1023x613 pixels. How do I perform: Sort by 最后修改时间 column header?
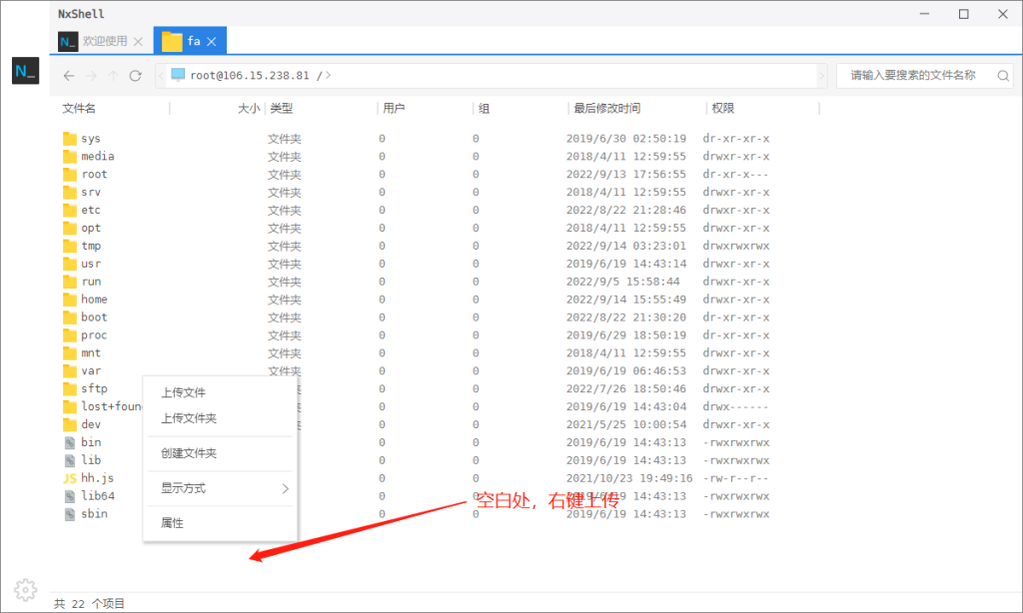(x=606, y=109)
